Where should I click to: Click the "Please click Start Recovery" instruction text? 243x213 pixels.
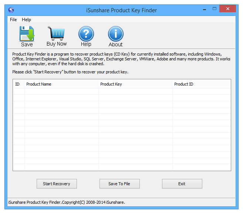pyautogui.click(x=70, y=72)
